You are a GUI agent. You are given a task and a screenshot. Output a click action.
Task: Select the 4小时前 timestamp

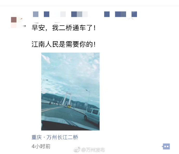click(x=41, y=146)
